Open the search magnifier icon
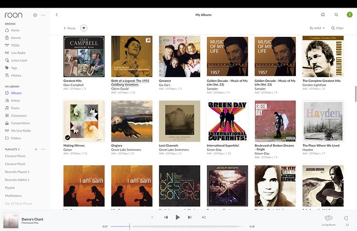The height and width of the screenshot is (231, 357). pyautogui.click(x=336, y=15)
